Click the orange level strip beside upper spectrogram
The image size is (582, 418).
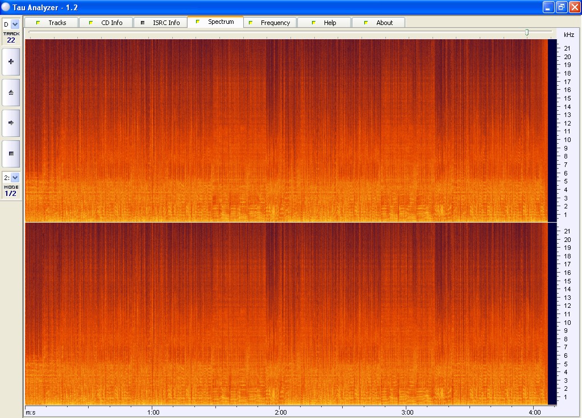(551, 130)
